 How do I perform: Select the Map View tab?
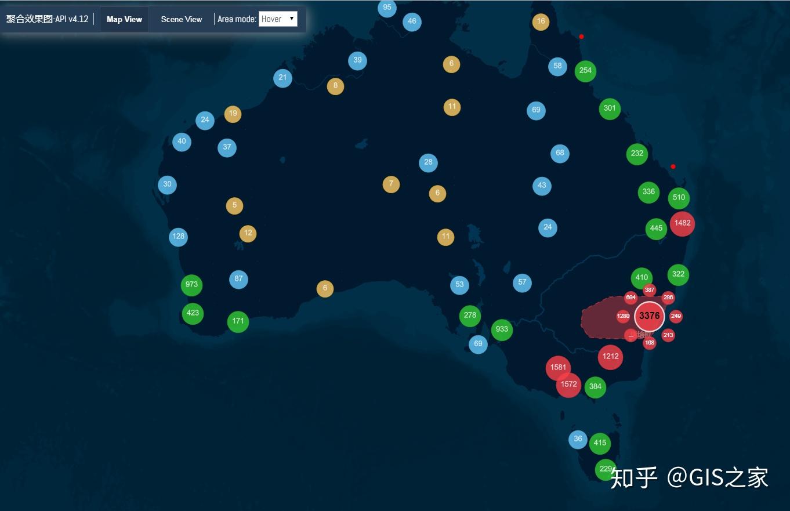(124, 19)
